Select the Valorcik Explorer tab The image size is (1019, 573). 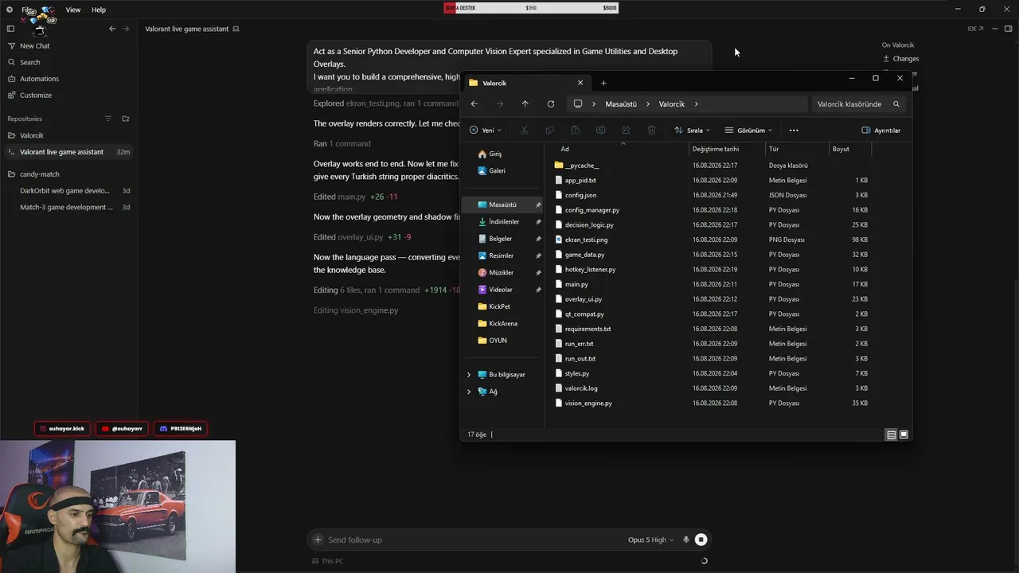[526, 83]
